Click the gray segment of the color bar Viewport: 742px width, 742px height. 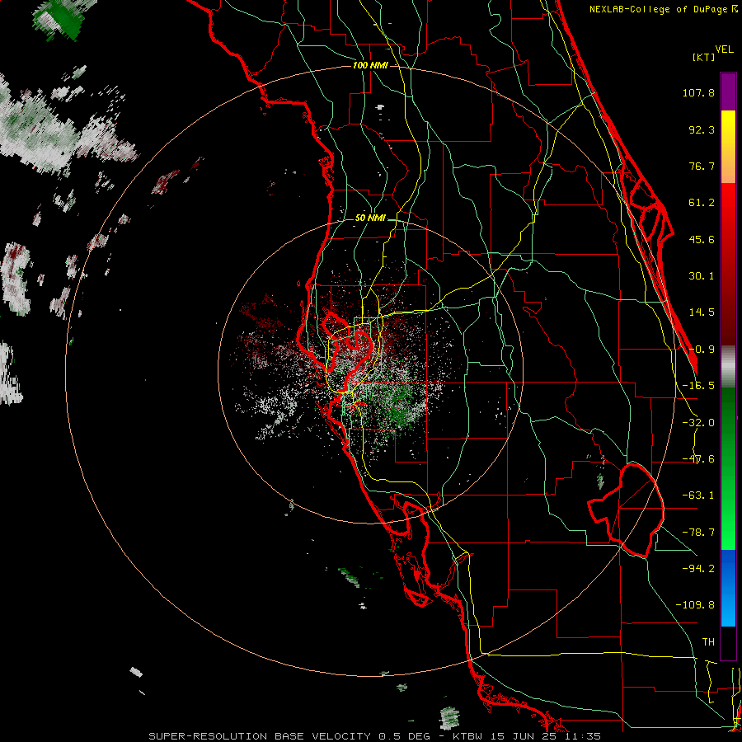click(x=728, y=367)
